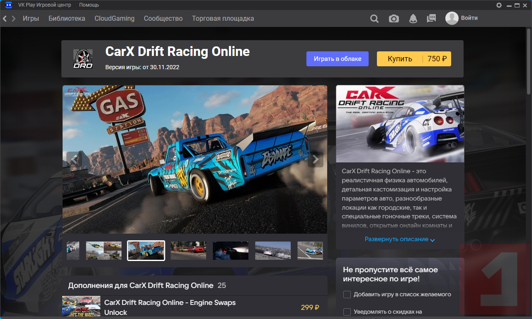The height and width of the screenshot is (319, 532).
Task: Select the last blue-white car thumbnail
Action: coord(310,251)
